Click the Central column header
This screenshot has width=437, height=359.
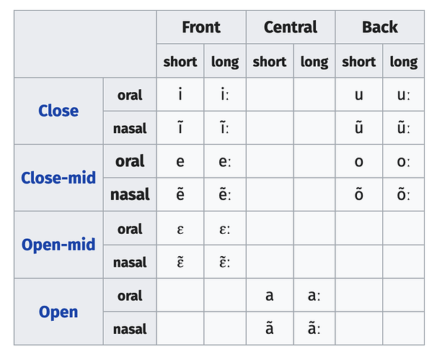point(291,27)
